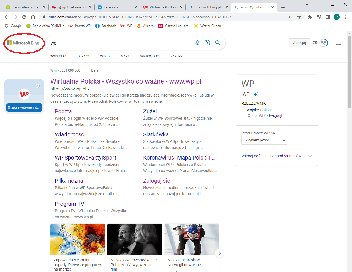This screenshot has width=352, height=272.
Task: Click the Zaloguj button
Action: 299,43
